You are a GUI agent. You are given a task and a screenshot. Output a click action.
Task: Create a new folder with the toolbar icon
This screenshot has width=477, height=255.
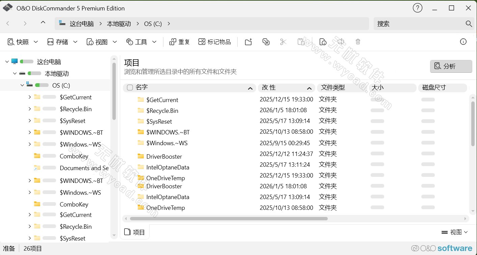coord(248,41)
